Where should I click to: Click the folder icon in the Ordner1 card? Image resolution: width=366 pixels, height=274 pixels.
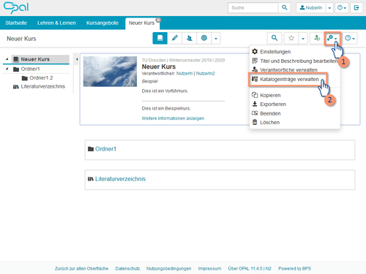tap(91, 149)
